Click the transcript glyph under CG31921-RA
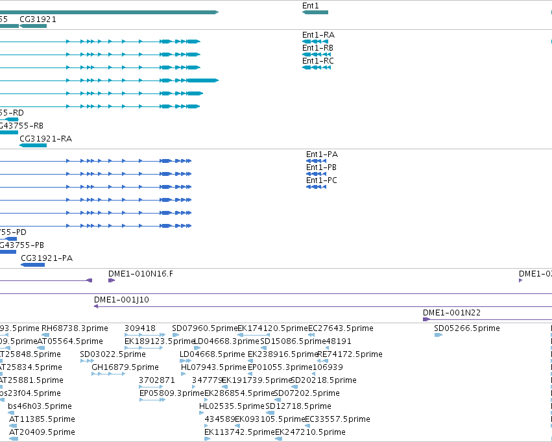This screenshot has width=552, height=442. point(33,145)
